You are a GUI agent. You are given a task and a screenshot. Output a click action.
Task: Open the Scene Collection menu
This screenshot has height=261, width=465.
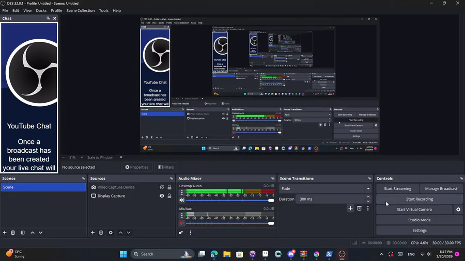coord(81,10)
